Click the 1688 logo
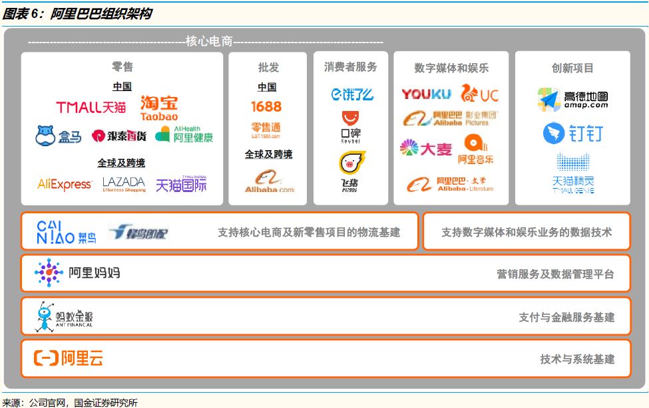 pyautogui.click(x=266, y=106)
